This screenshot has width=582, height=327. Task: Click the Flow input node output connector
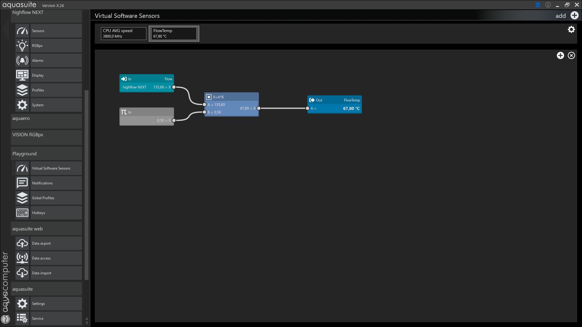(174, 87)
